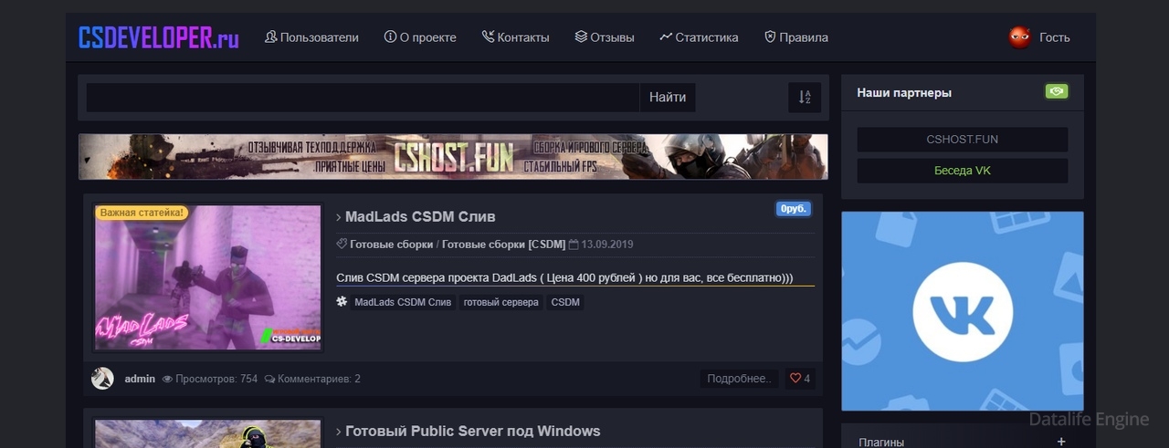Viewport: 1169px width, 448px height.
Task: Select the готовый сервера tag
Action: tap(501, 302)
